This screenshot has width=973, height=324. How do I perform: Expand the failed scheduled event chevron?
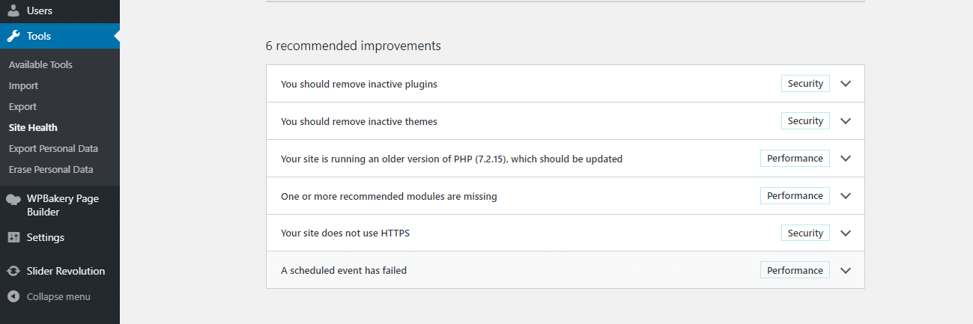pyautogui.click(x=846, y=271)
